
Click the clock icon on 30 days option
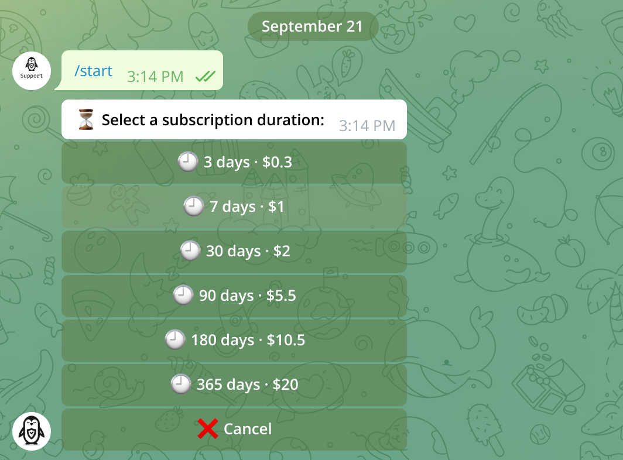pos(190,251)
